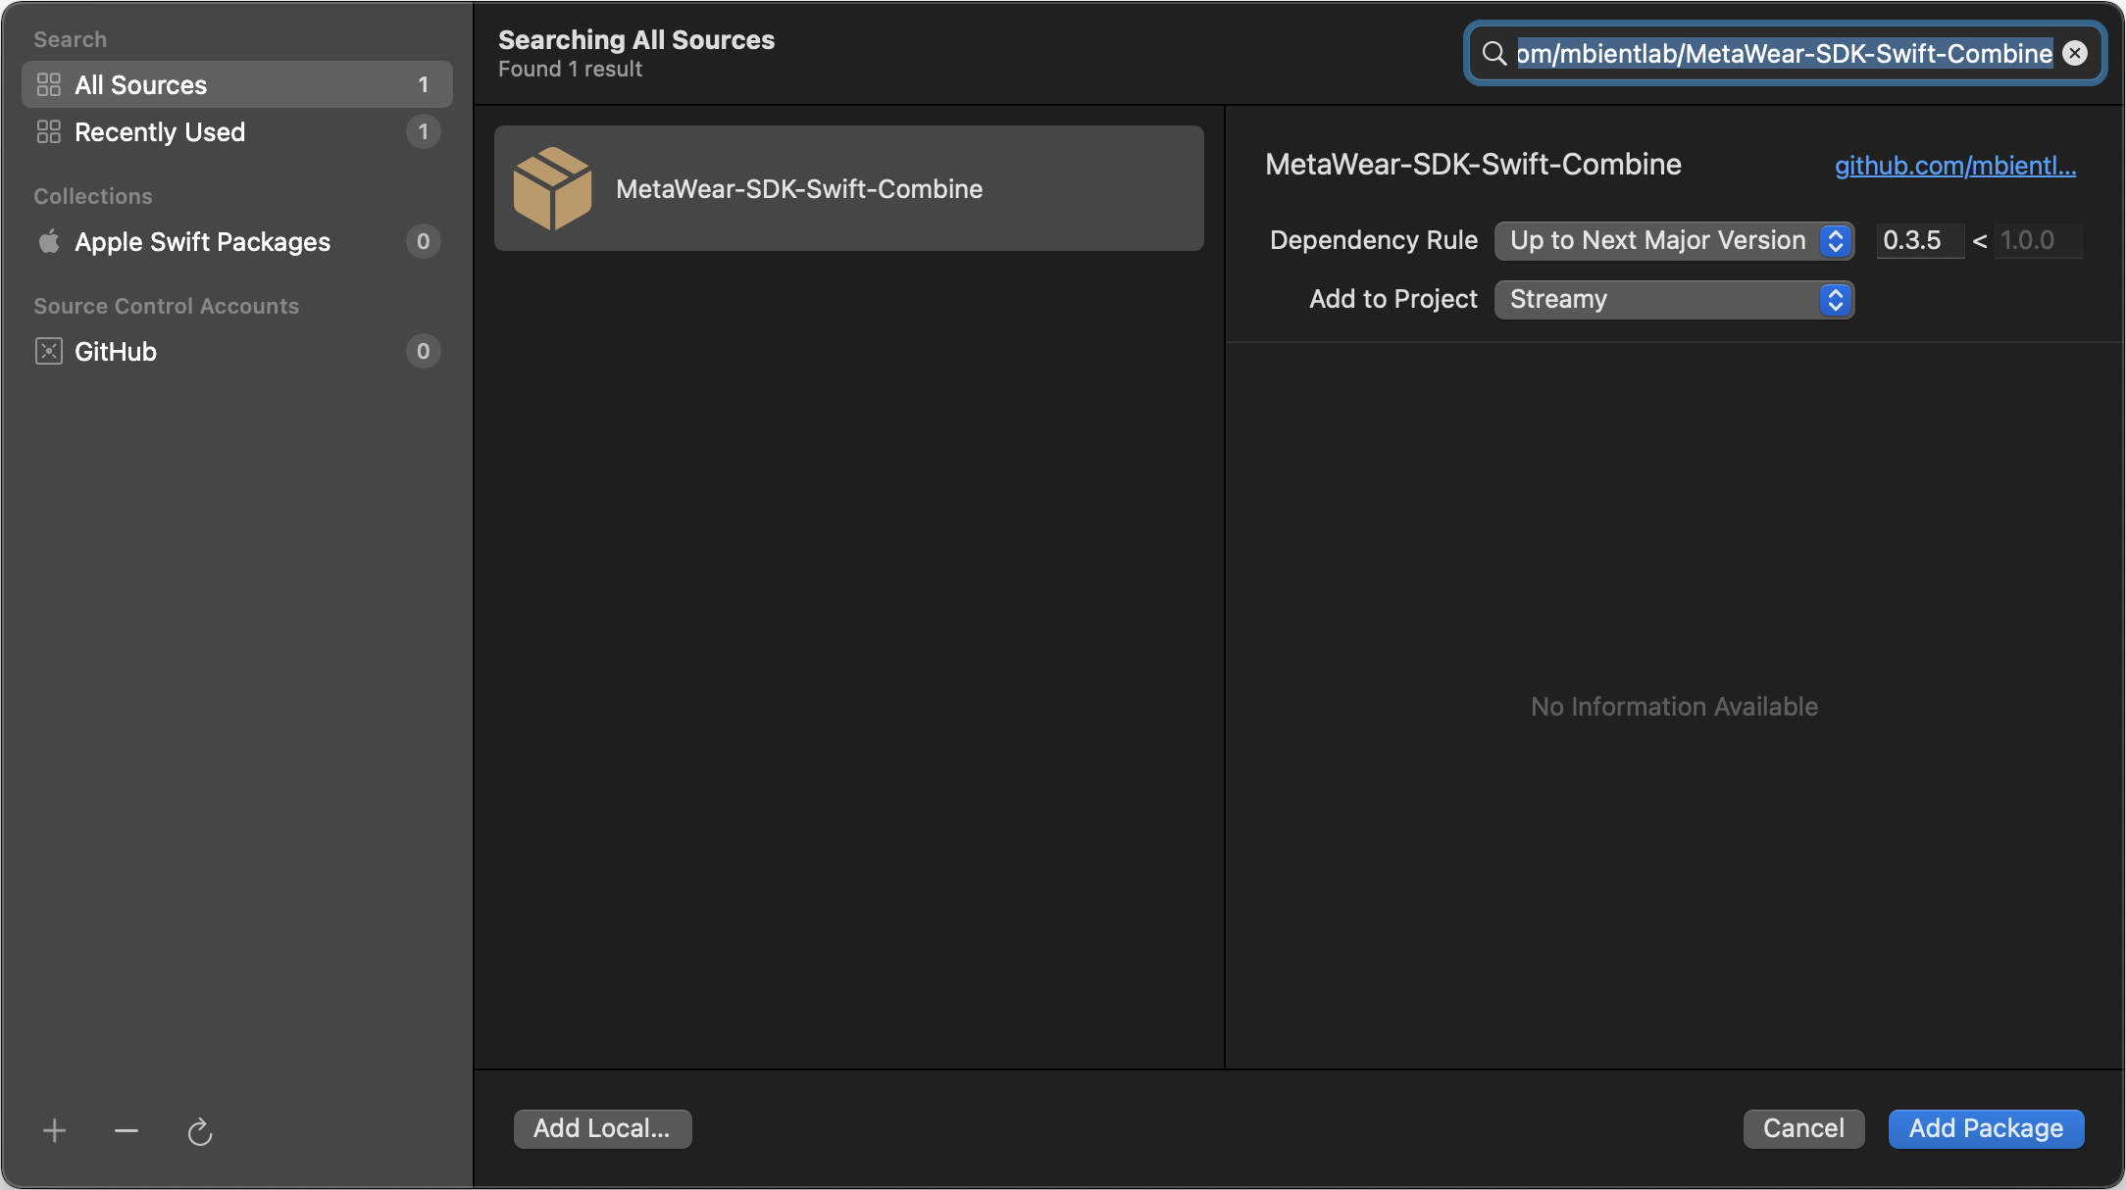This screenshot has width=2126, height=1190.
Task: Click the minus icon to remove a collection
Action: [127, 1131]
